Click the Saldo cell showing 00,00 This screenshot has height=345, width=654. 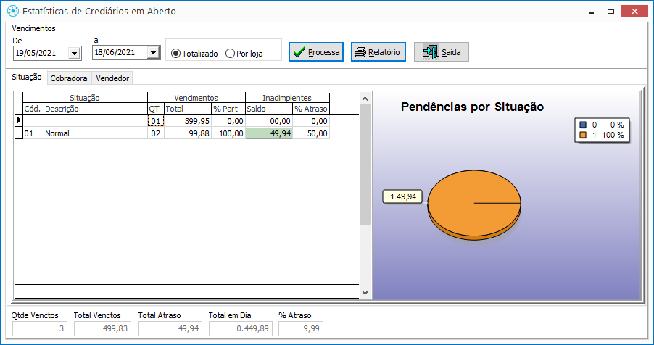(x=269, y=121)
